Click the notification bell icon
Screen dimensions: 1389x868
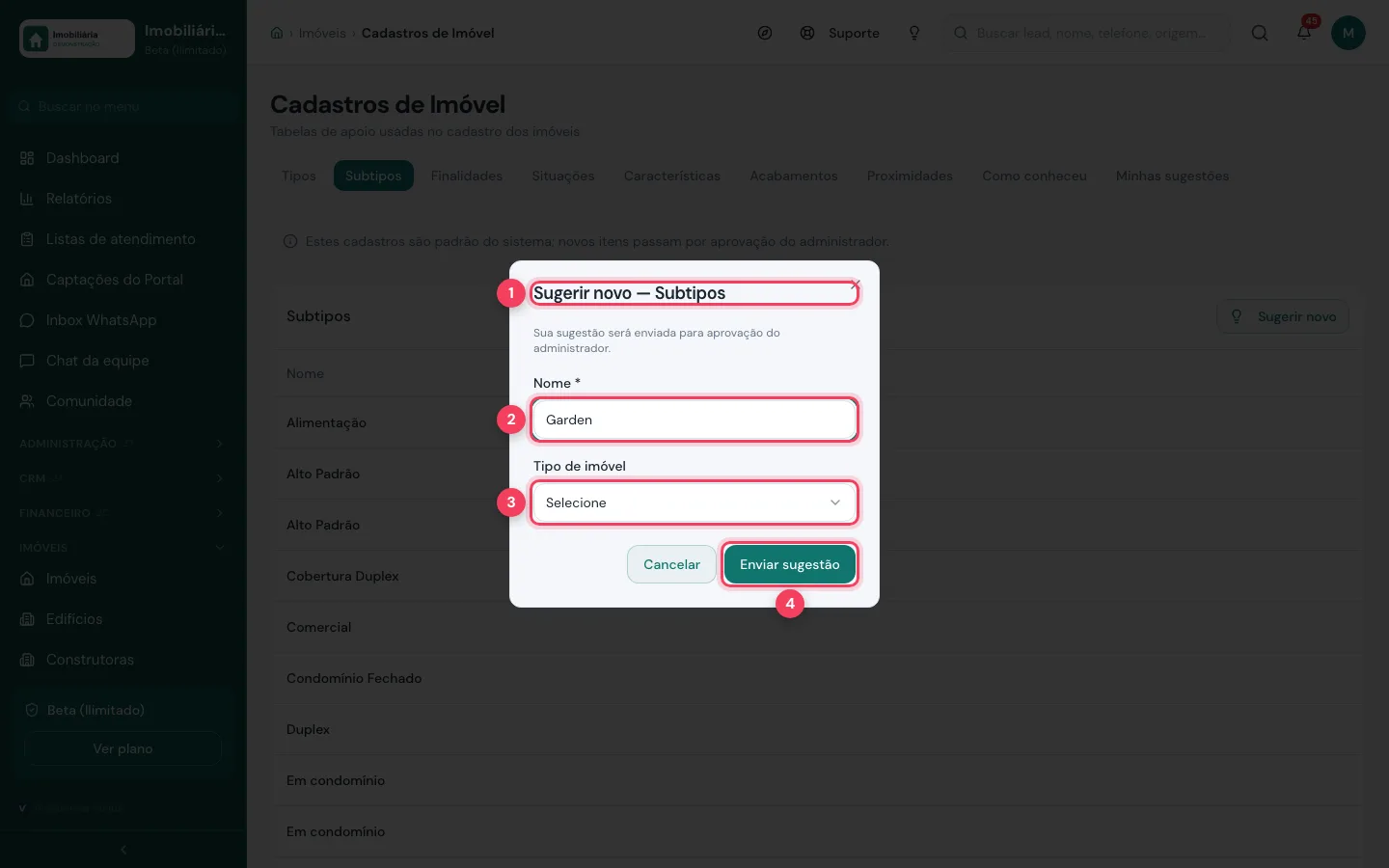coord(1304,33)
